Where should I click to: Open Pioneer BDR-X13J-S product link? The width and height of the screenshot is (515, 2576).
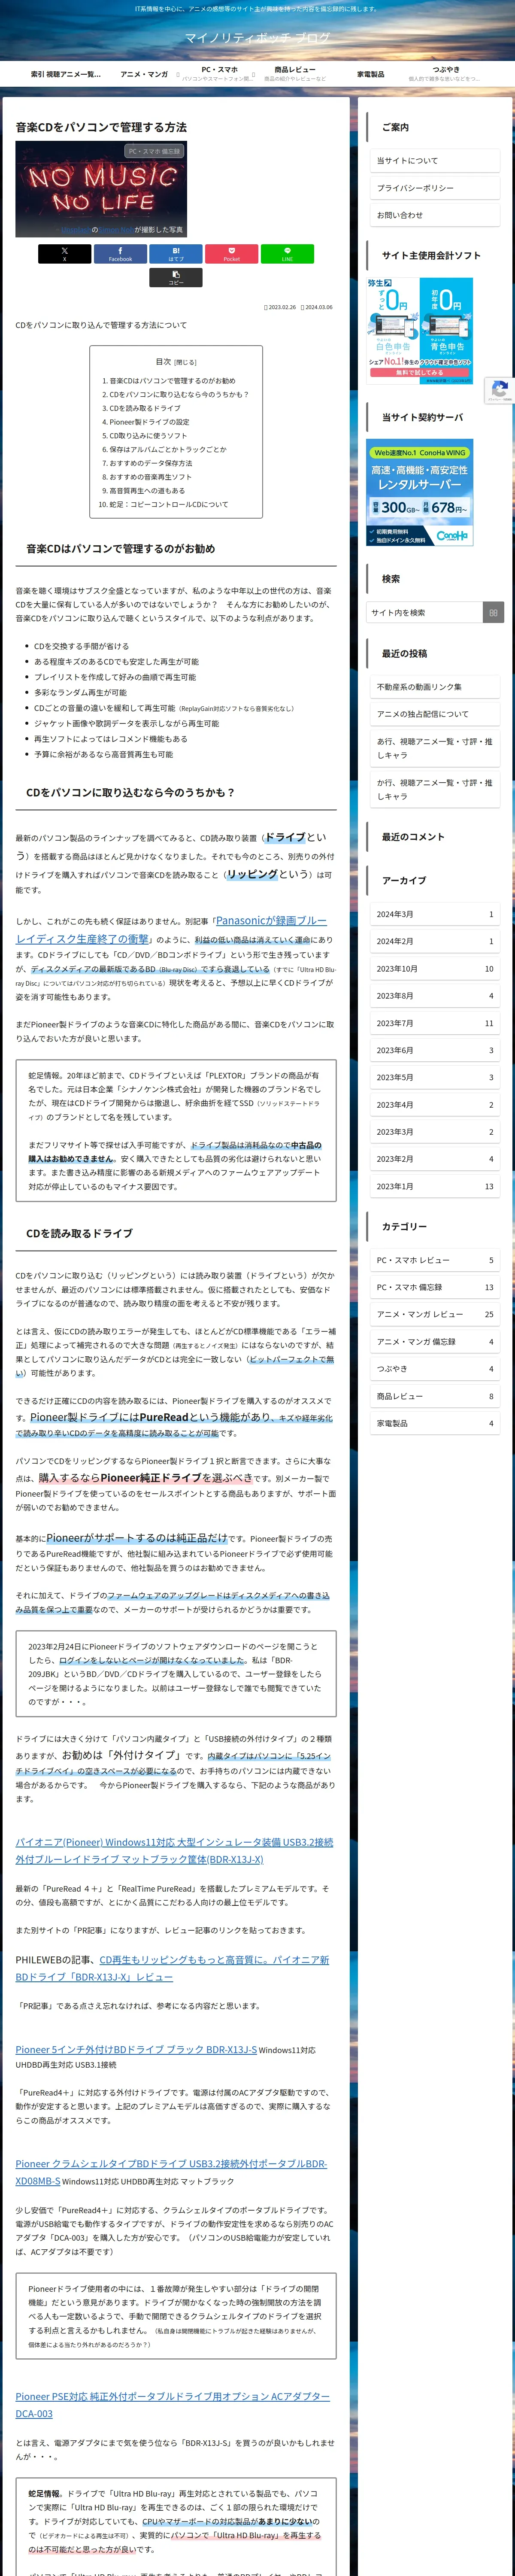click(136, 2049)
